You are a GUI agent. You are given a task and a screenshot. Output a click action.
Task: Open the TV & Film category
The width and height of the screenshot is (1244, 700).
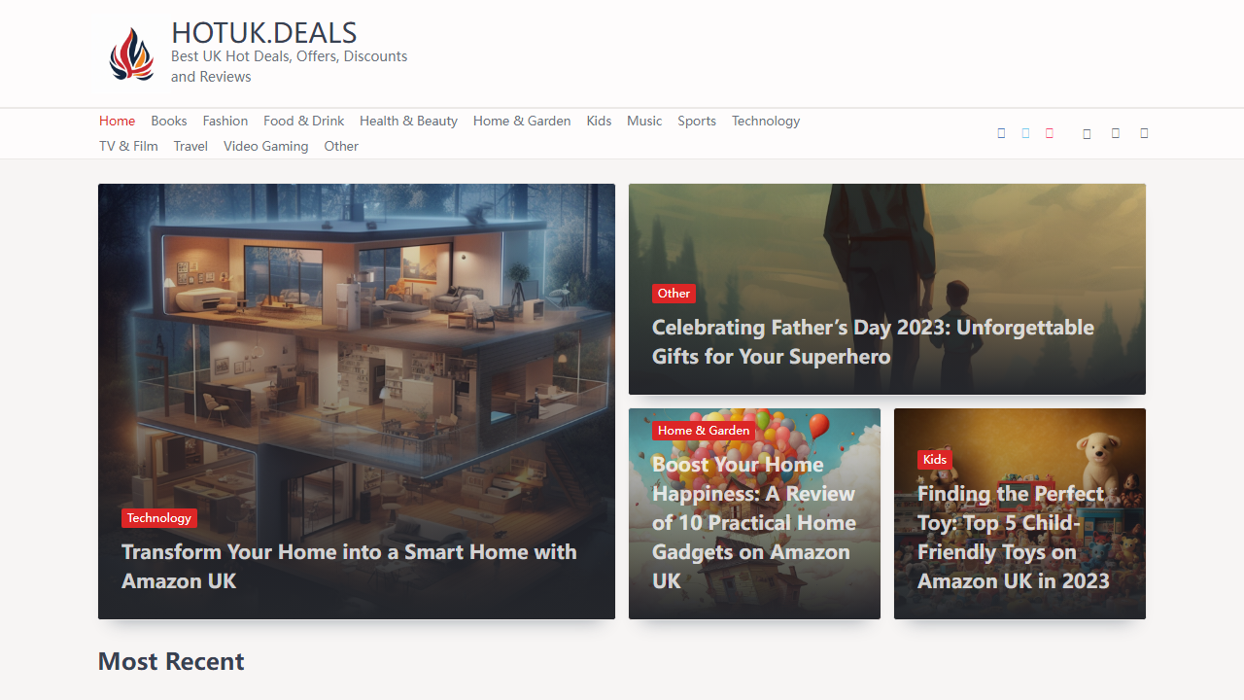128,146
